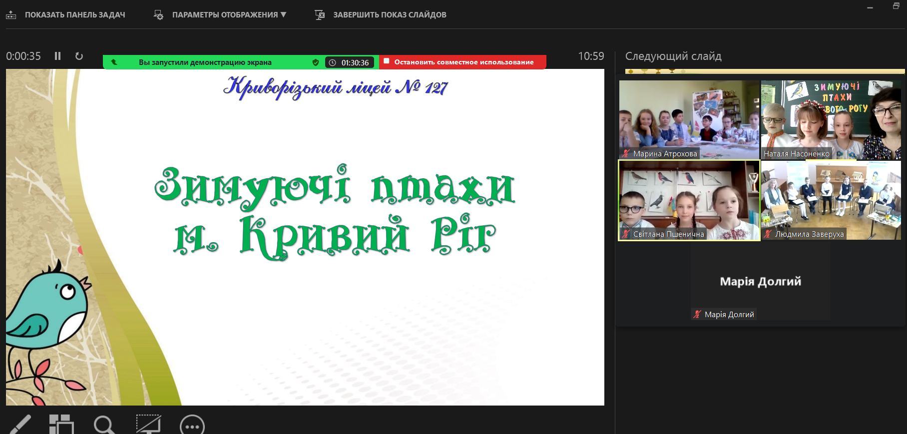This screenshot has width=907, height=434.
Task: Show the taskbar via ПОКАЗАТЬ ПАНЕЛЬ ЗАДАЧ
Action: (x=75, y=14)
